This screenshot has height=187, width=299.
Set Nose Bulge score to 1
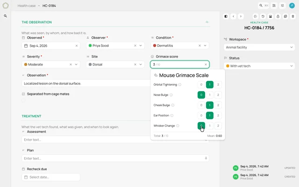tap(210, 95)
